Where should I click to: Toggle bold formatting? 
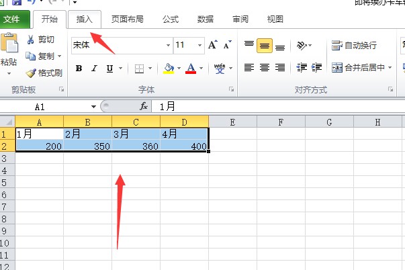[79, 69]
